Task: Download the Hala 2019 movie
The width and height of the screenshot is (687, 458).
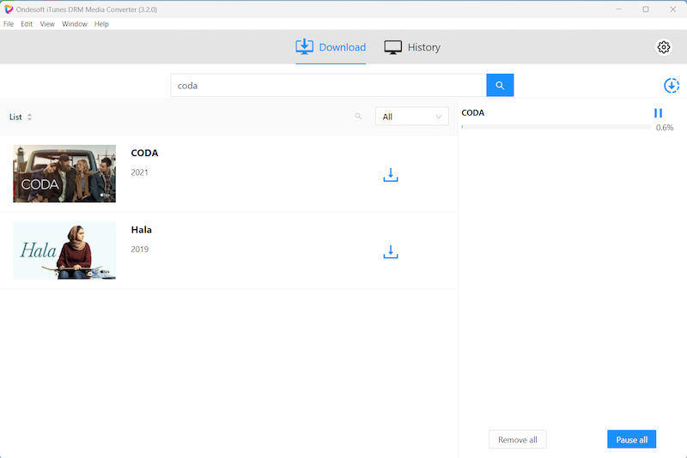Action: [391, 251]
